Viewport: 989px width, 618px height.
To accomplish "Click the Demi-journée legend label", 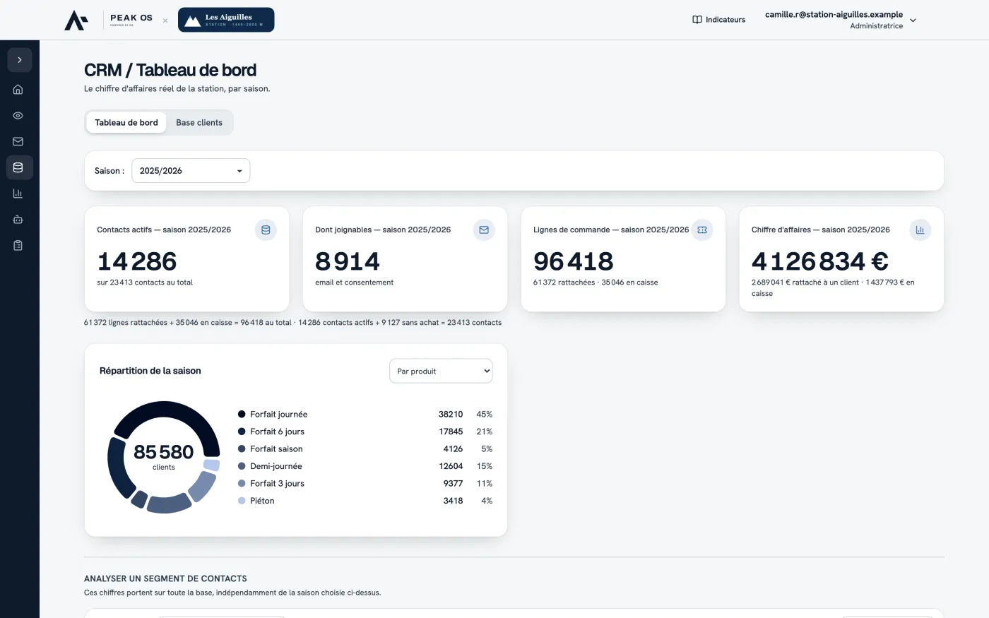I will (x=276, y=466).
